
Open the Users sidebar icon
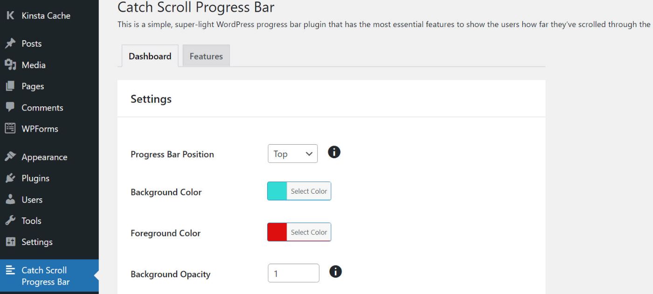click(x=12, y=199)
